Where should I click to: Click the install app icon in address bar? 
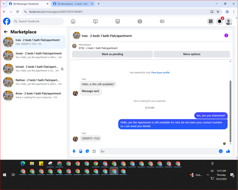pos(212,12)
